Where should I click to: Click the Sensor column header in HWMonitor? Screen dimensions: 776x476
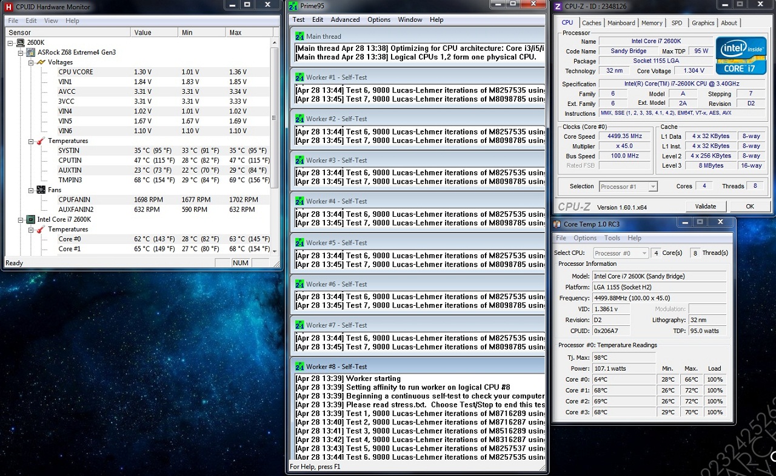[68, 33]
